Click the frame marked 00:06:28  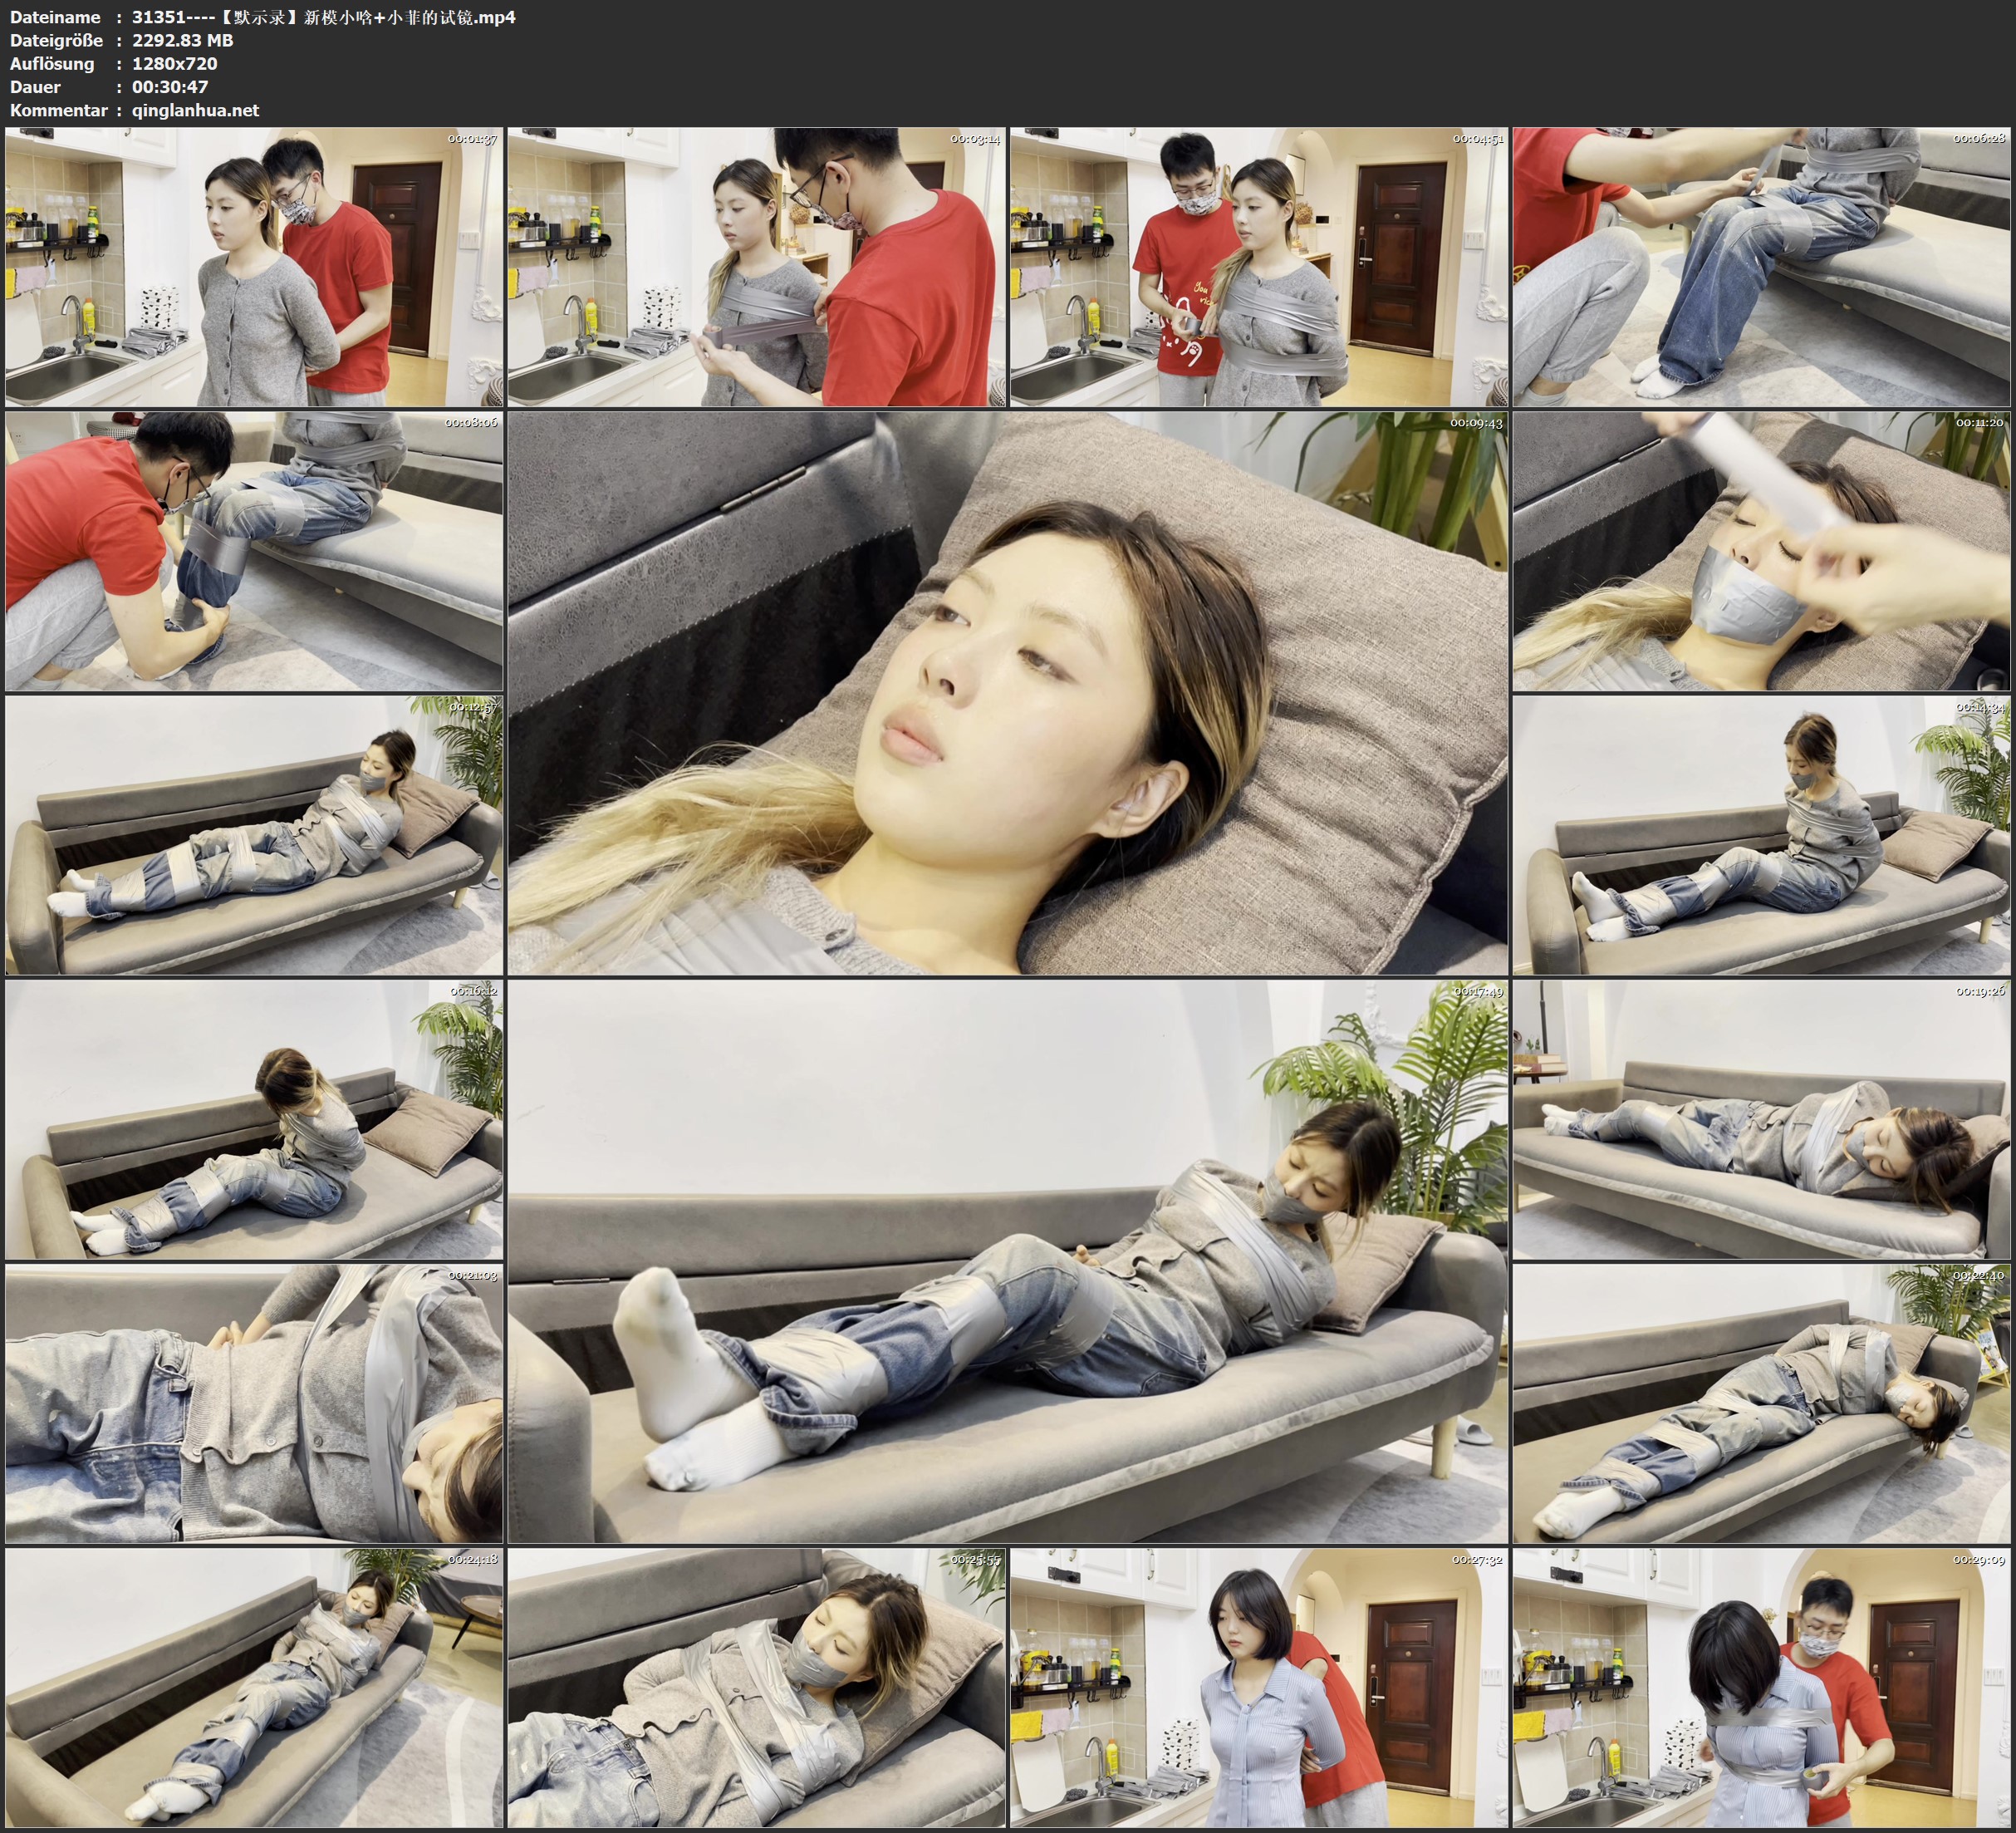point(1761,266)
